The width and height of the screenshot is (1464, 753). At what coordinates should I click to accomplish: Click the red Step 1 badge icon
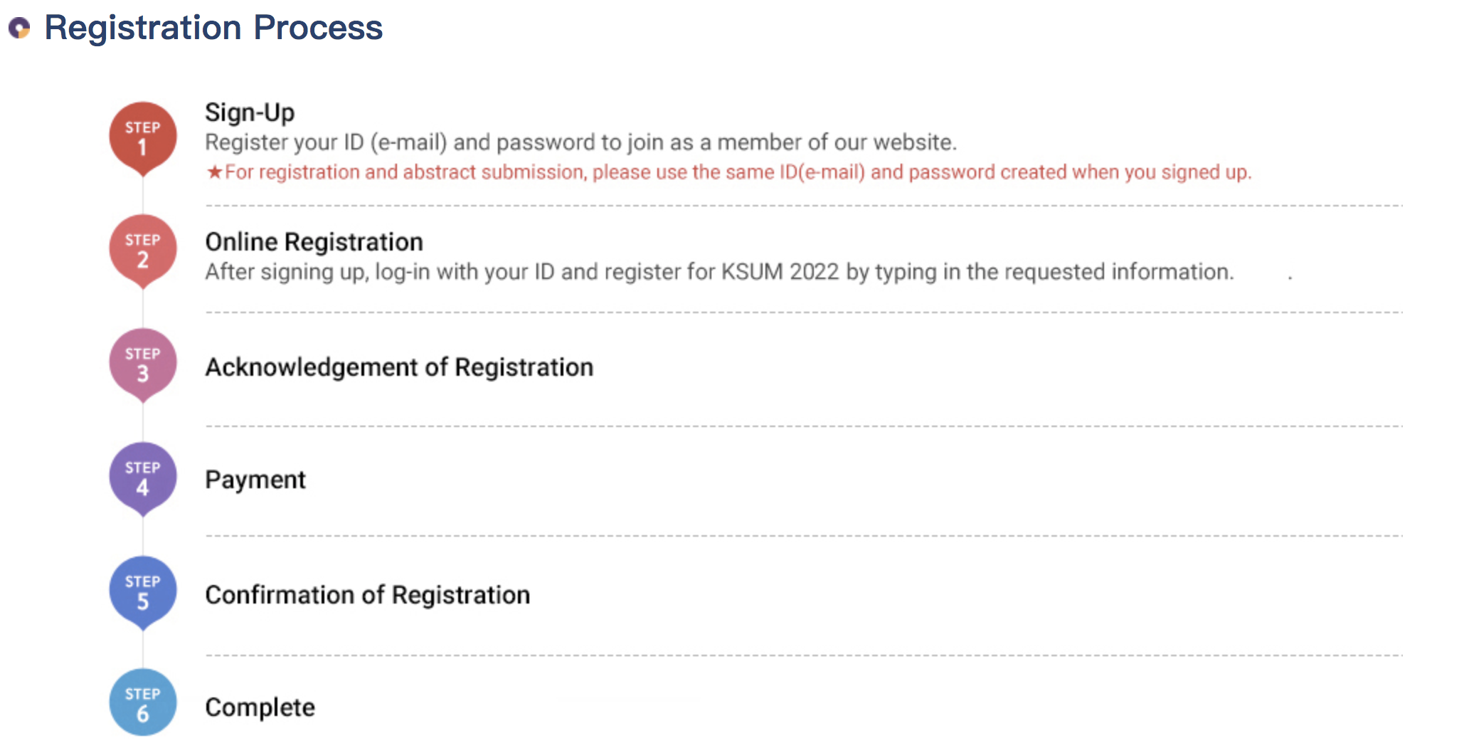click(142, 137)
